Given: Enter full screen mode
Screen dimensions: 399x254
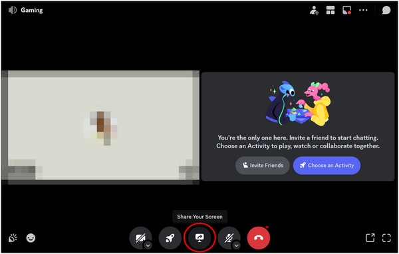Looking at the screenshot, I should pos(386,238).
